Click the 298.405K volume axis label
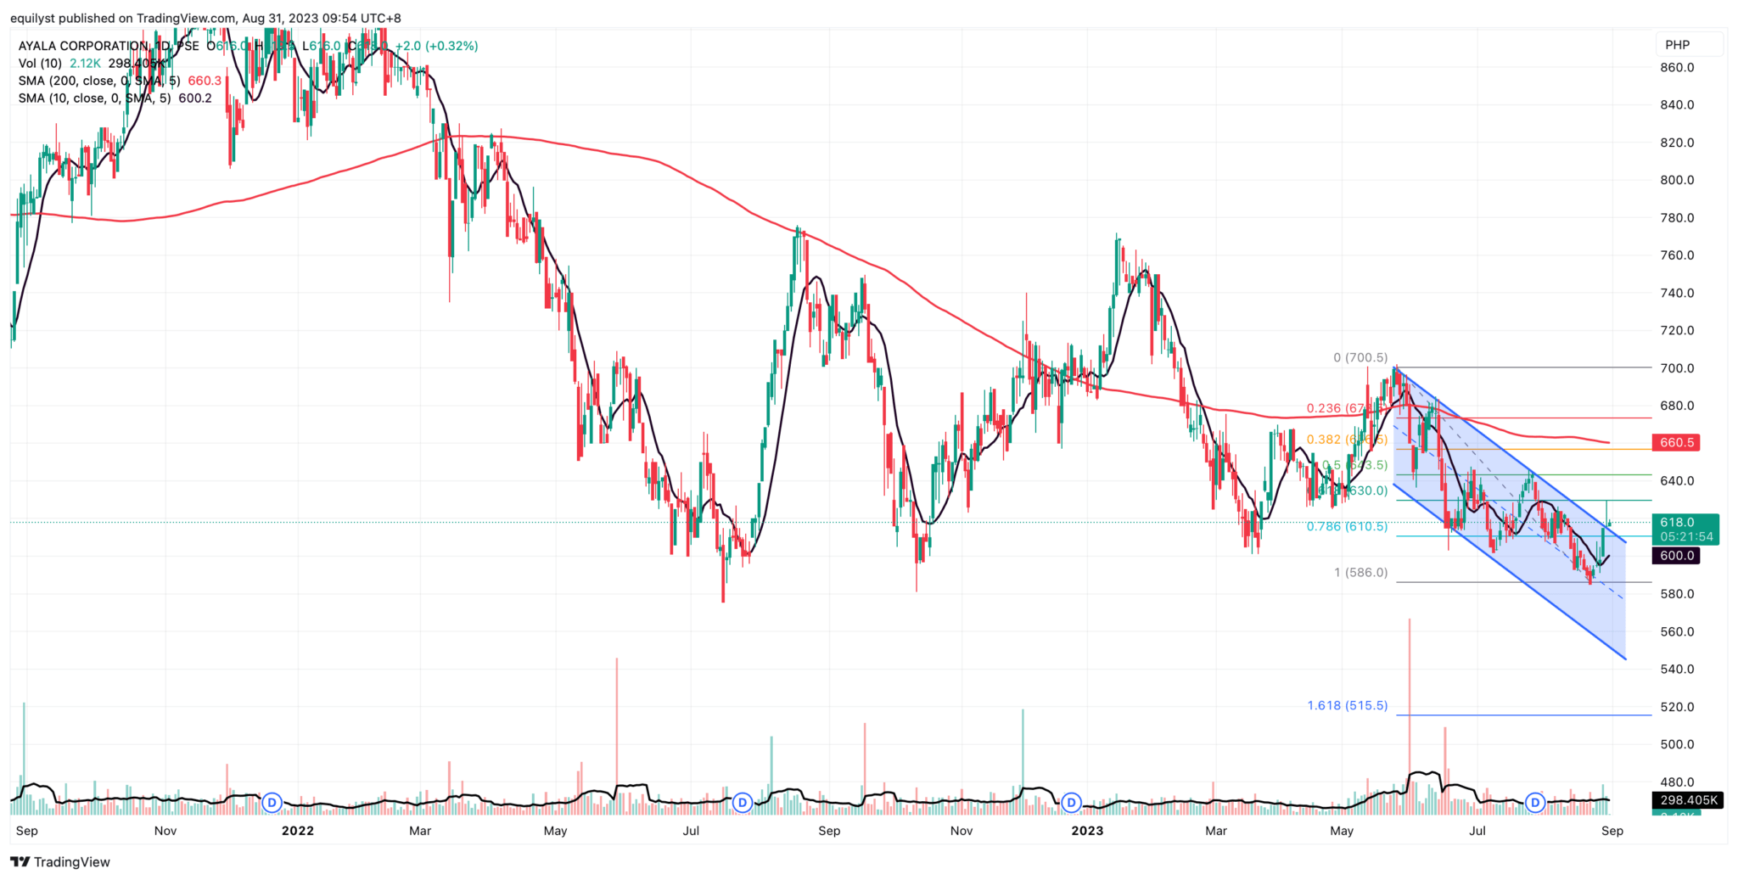Image resolution: width=1738 pixels, height=880 pixels. coord(1688,800)
